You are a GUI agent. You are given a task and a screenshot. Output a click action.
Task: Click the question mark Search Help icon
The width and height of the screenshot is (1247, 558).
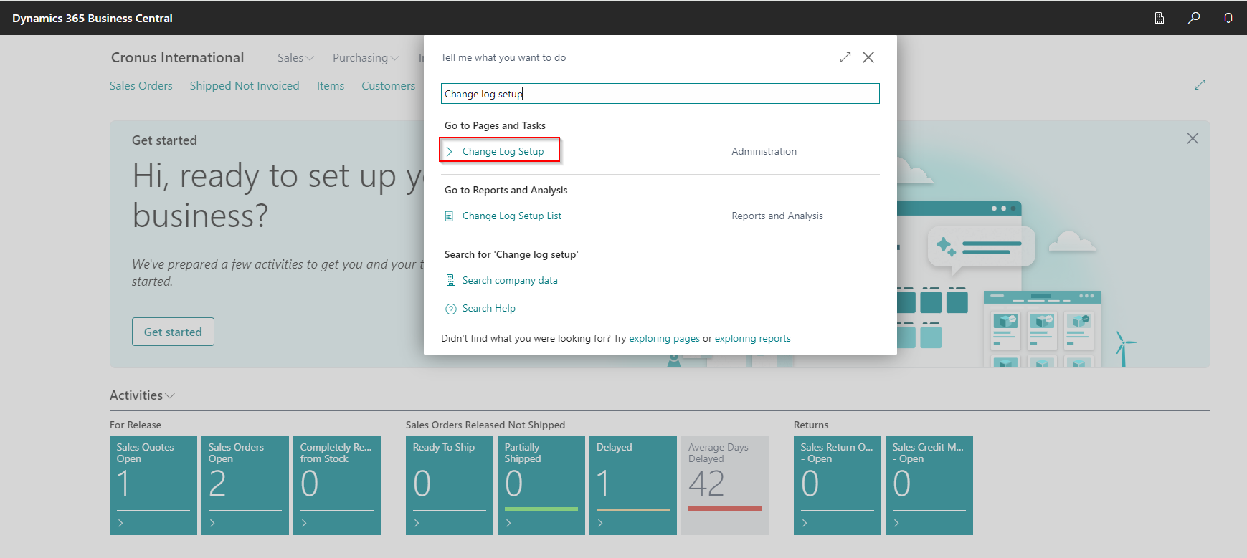(450, 309)
